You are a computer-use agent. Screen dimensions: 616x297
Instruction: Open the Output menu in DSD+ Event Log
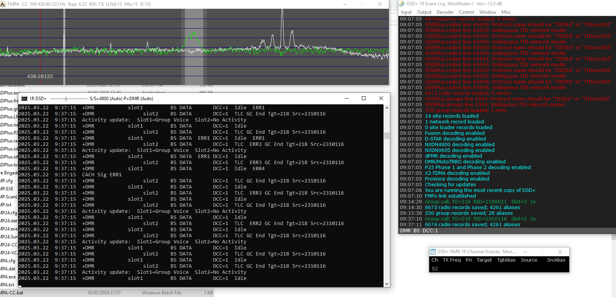pyautogui.click(x=424, y=12)
